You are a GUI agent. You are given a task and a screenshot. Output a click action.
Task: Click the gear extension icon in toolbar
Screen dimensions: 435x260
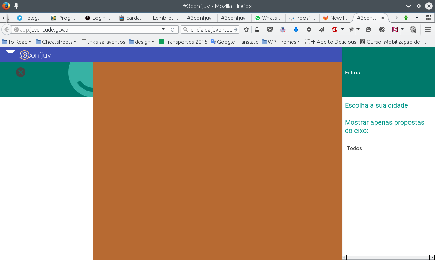(x=309, y=29)
